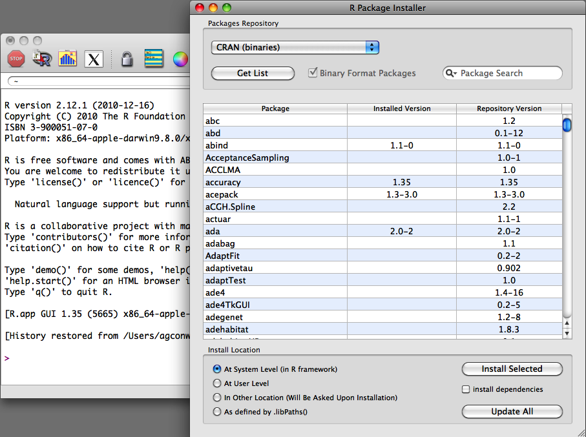Open the color wheel preferences icon
Viewport: 586px width, 437px height.
click(180, 58)
